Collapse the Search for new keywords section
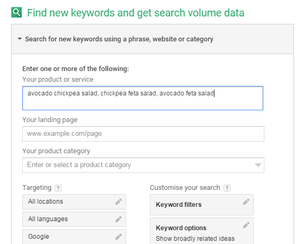 [x=20, y=39]
